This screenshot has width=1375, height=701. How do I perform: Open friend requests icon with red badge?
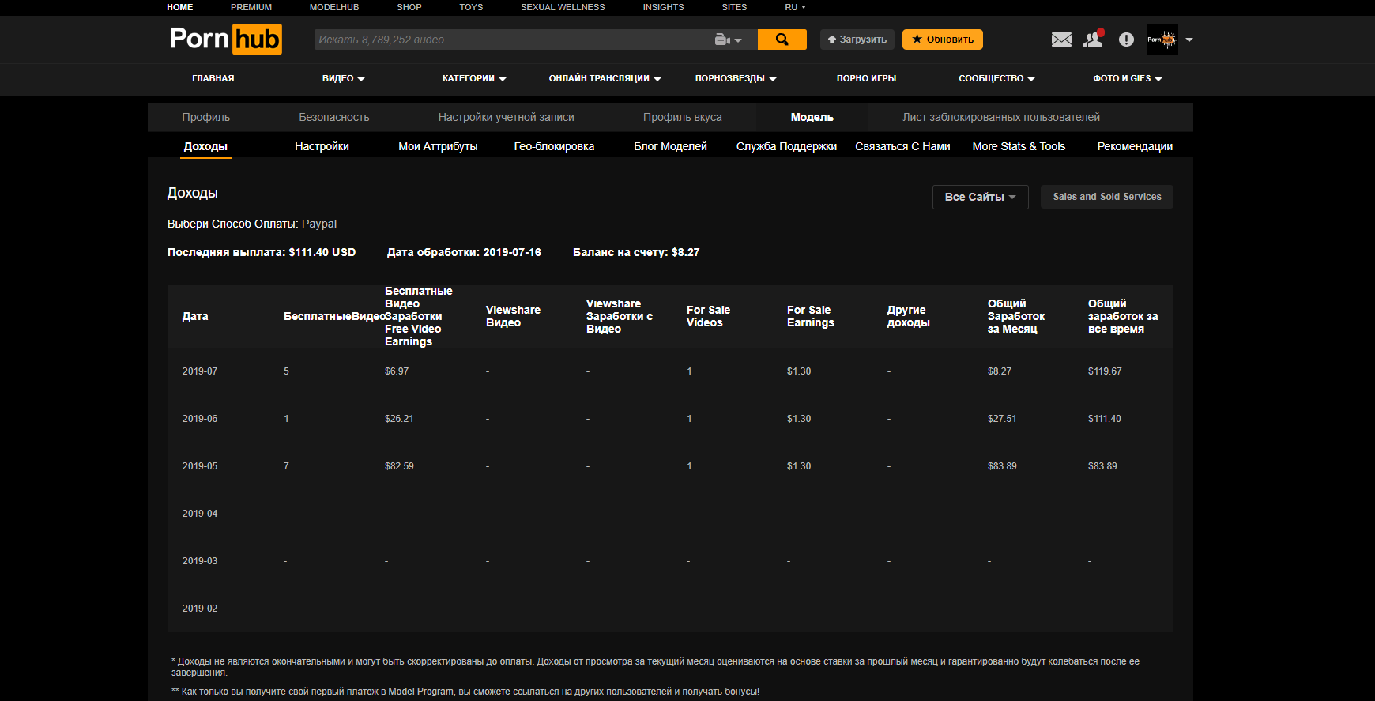click(1093, 40)
